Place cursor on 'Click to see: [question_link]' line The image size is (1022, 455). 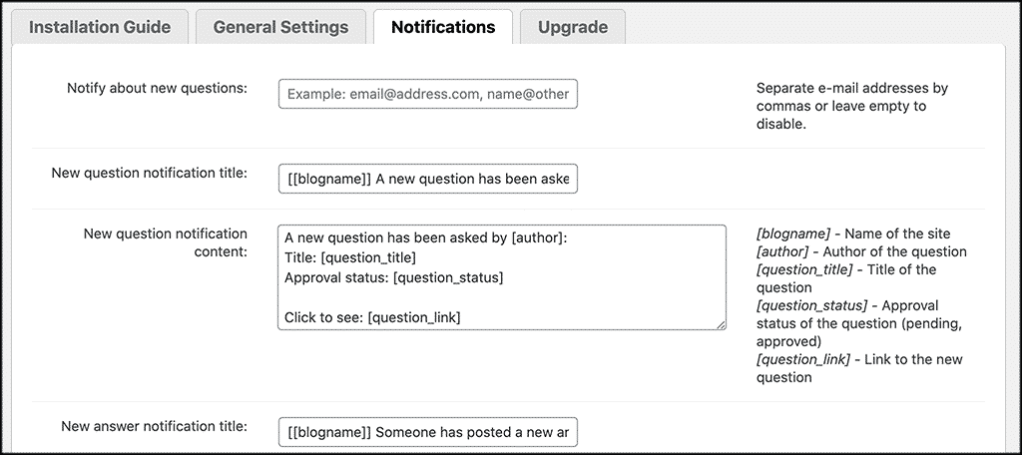point(372,317)
